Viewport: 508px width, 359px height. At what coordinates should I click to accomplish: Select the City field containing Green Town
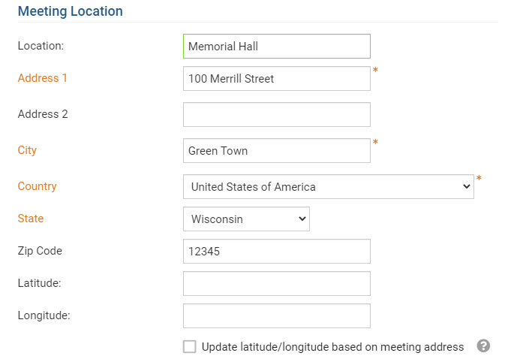276,151
